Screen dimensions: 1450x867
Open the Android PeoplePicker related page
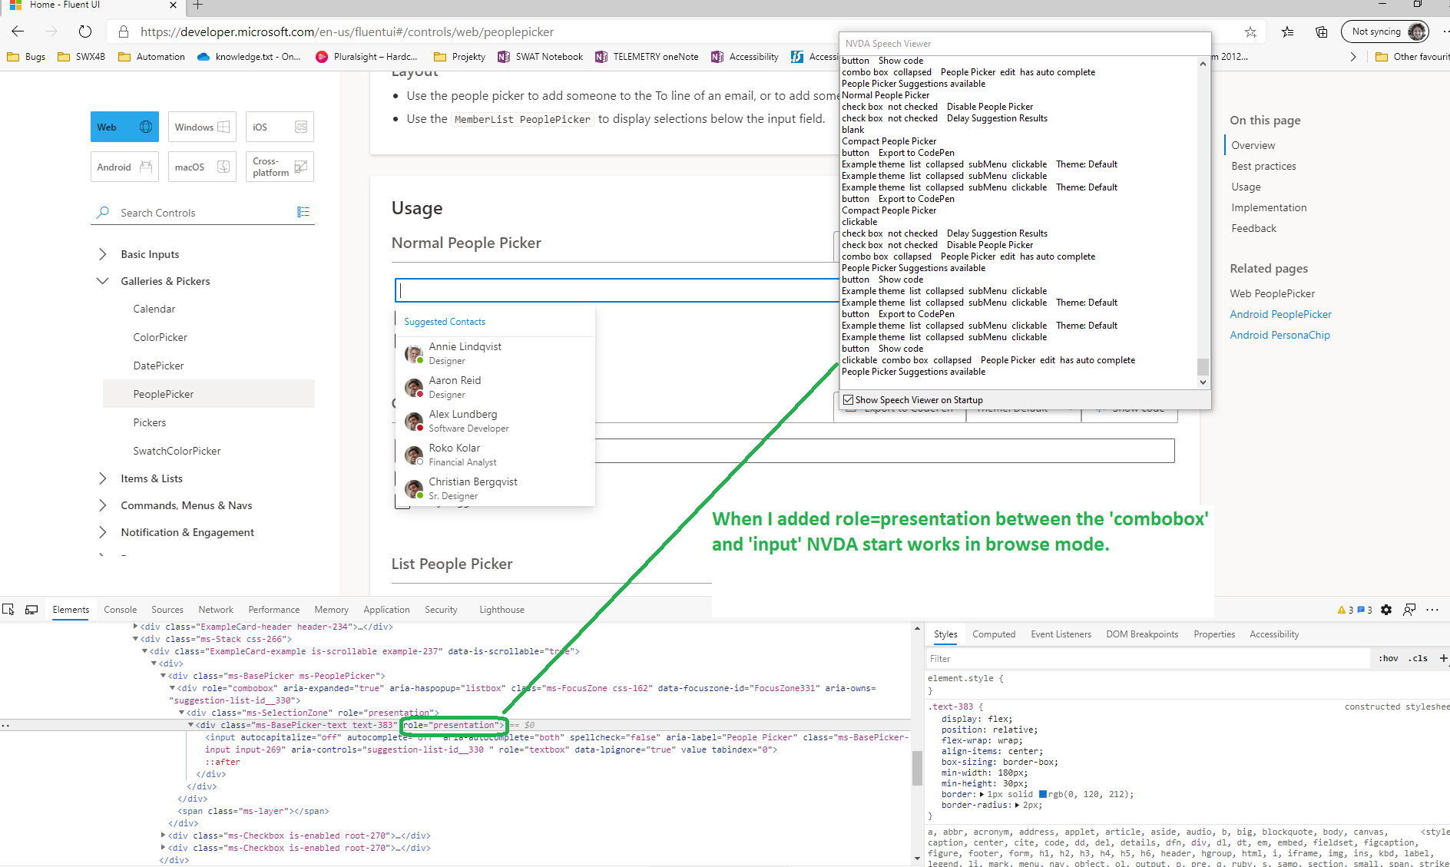1280,313
